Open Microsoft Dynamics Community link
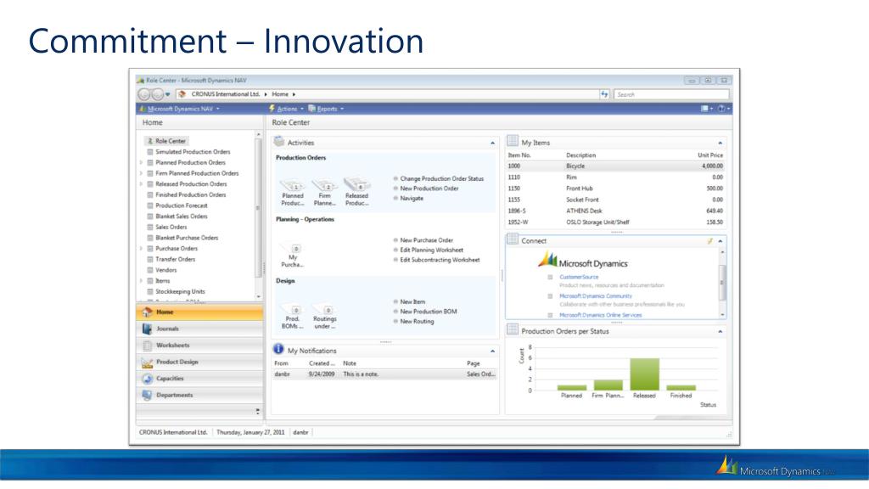 pyautogui.click(x=595, y=296)
